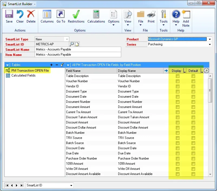Enable Display checkbox for Document Date
The height and width of the screenshot is (191, 217).
pos(177,97)
